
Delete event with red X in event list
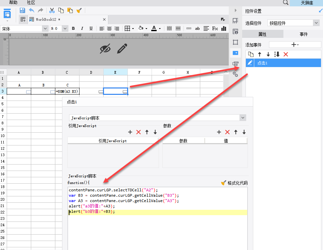[285, 54]
